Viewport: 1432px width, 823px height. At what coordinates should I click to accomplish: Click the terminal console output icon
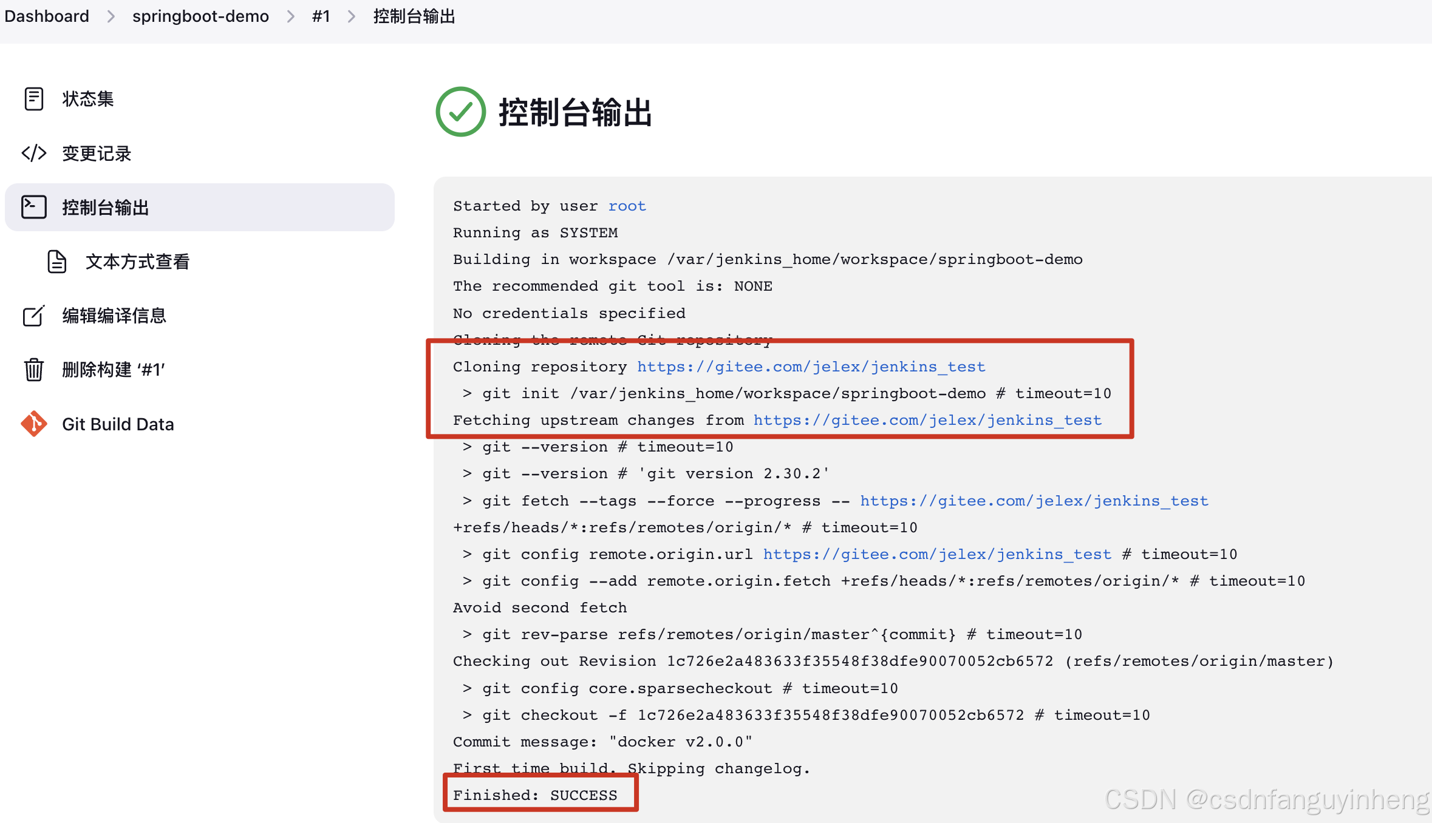coord(34,207)
